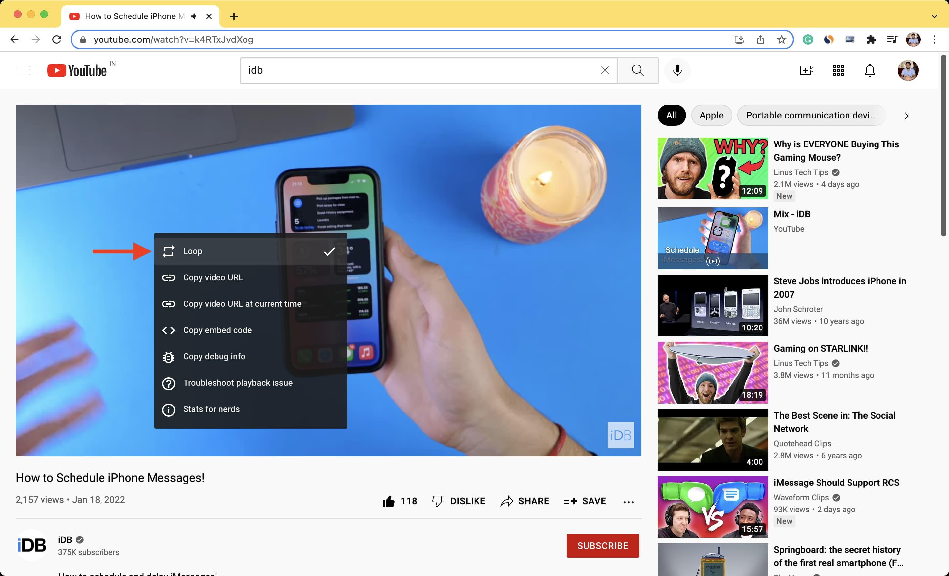The width and height of the screenshot is (949, 576).
Task: Open Chrome's three-dot options menu
Action: [934, 39]
